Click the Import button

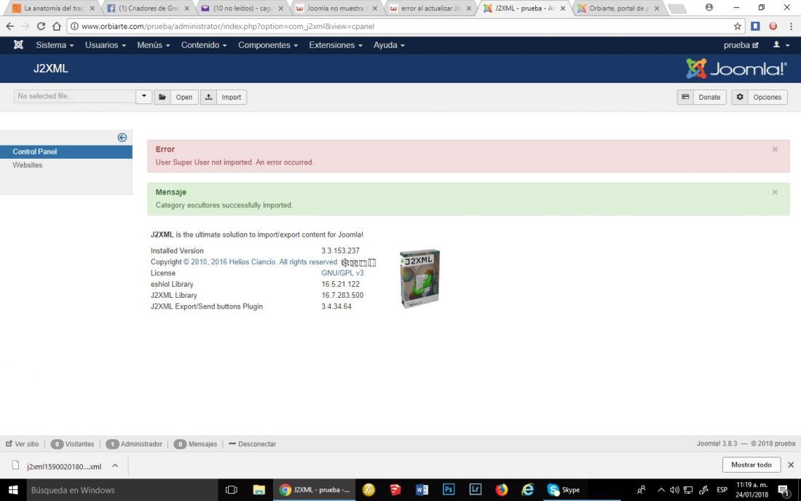coord(224,97)
